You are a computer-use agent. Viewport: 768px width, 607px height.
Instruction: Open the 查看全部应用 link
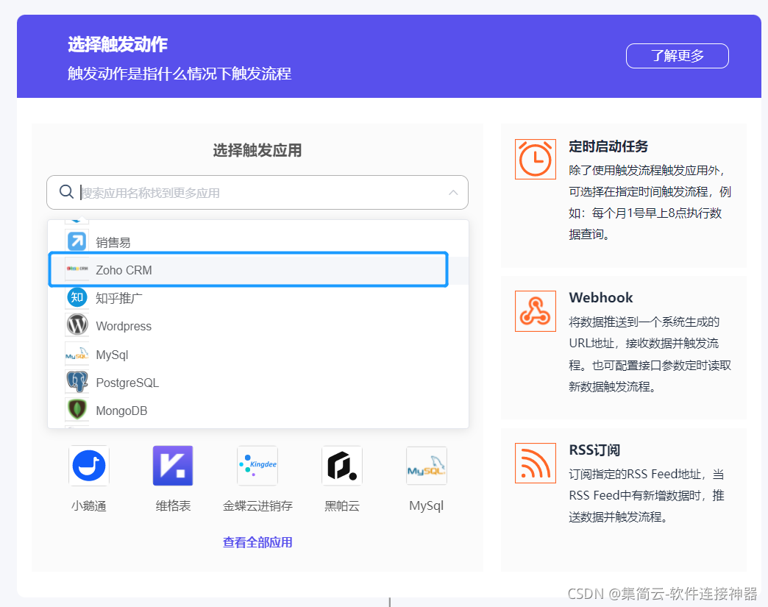(257, 542)
